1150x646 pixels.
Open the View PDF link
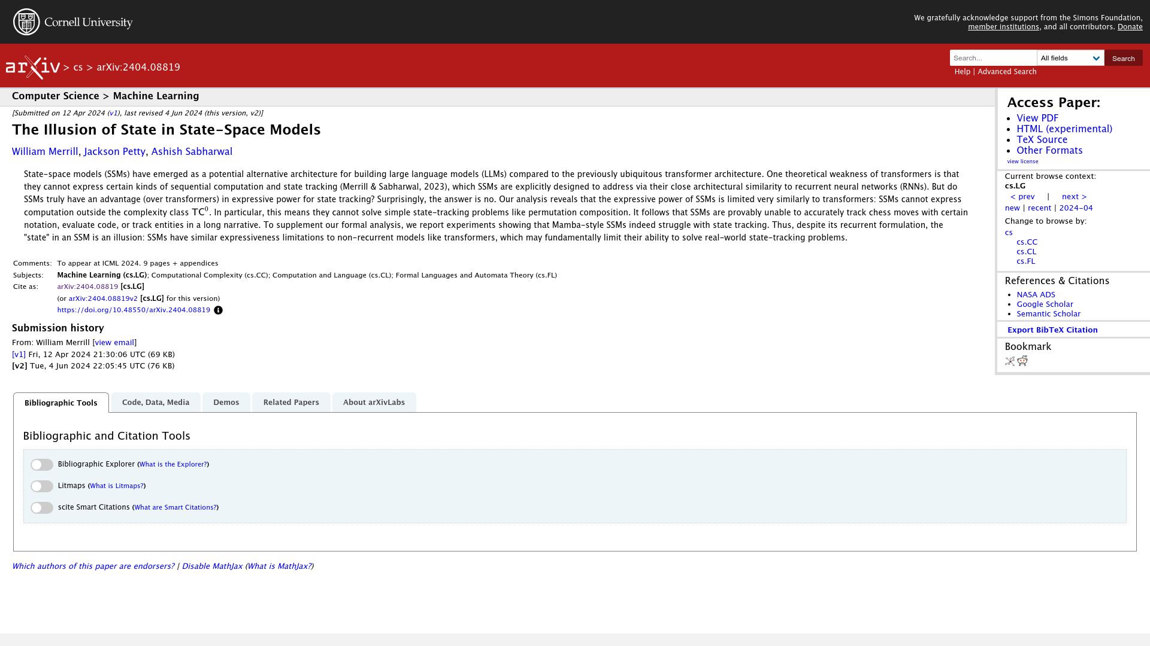click(x=1037, y=118)
